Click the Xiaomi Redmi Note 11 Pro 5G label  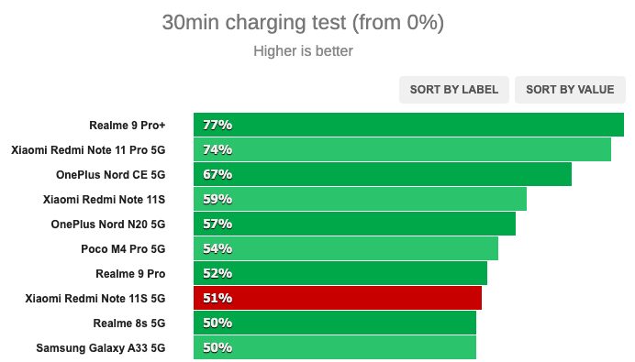(x=88, y=150)
